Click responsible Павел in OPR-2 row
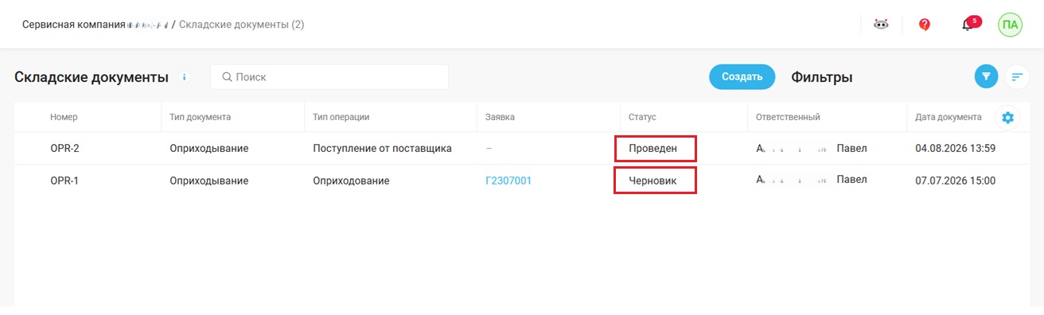Image resolution: width=1044 pixels, height=315 pixels. pyautogui.click(x=851, y=148)
